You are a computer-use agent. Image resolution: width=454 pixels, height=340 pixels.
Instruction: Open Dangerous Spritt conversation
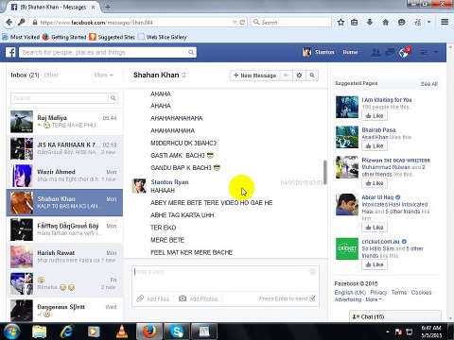point(64,310)
